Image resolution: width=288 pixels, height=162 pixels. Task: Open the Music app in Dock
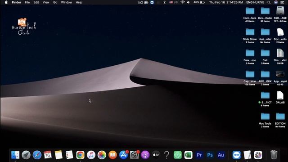coord(91,155)
